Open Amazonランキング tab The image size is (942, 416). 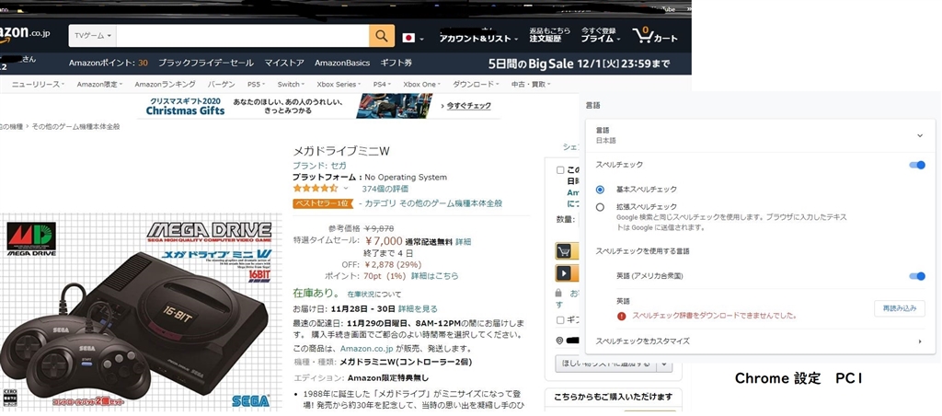(165, 84)
